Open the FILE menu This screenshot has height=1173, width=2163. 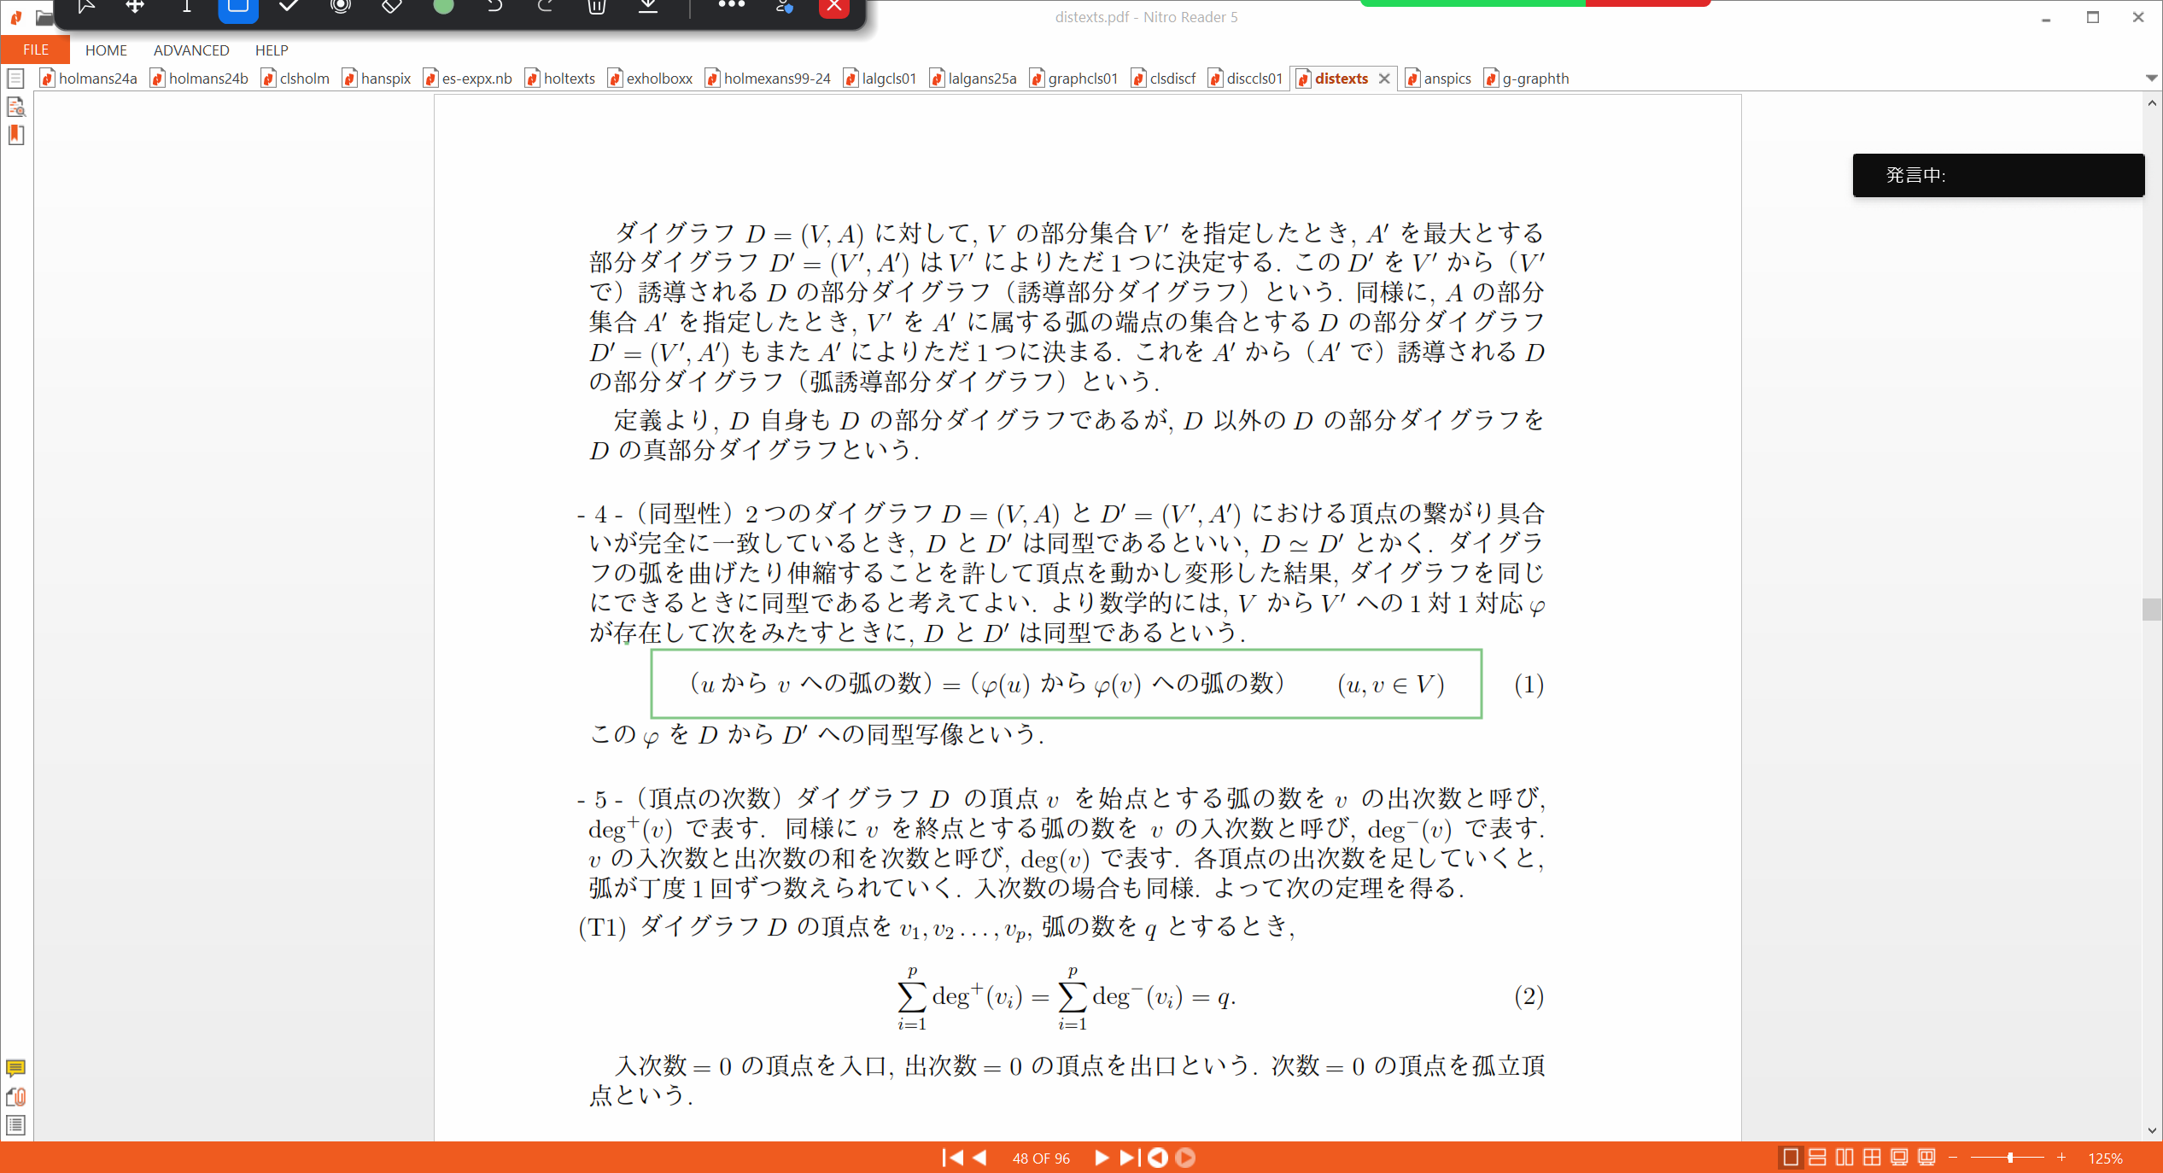click(x=35, y=50)
